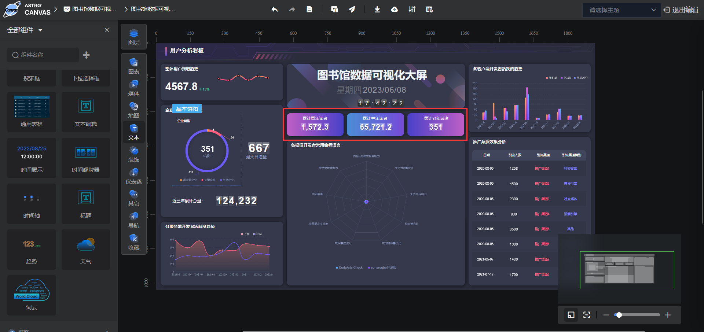
Task: Select the 图层 (Layers) panel icon
Action: (x=133, y=37)
